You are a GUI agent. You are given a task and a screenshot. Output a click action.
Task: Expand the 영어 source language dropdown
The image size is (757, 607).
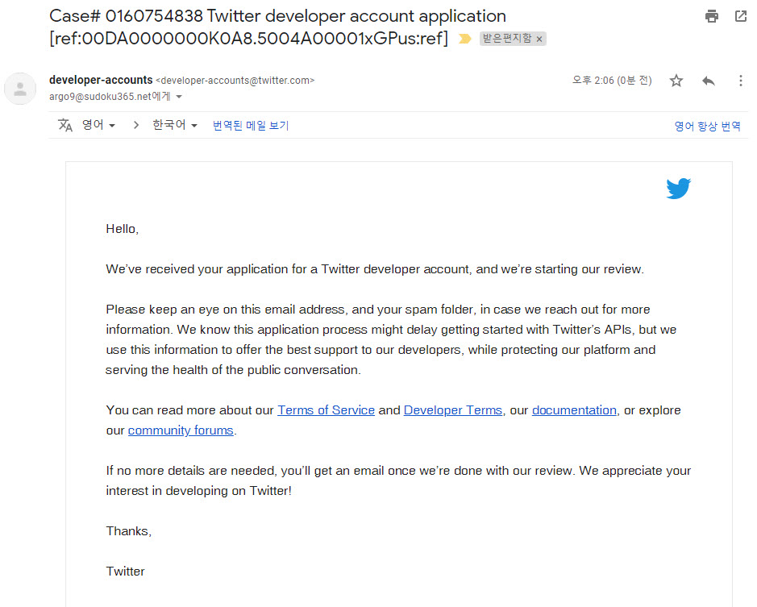[x=98, y=125]
